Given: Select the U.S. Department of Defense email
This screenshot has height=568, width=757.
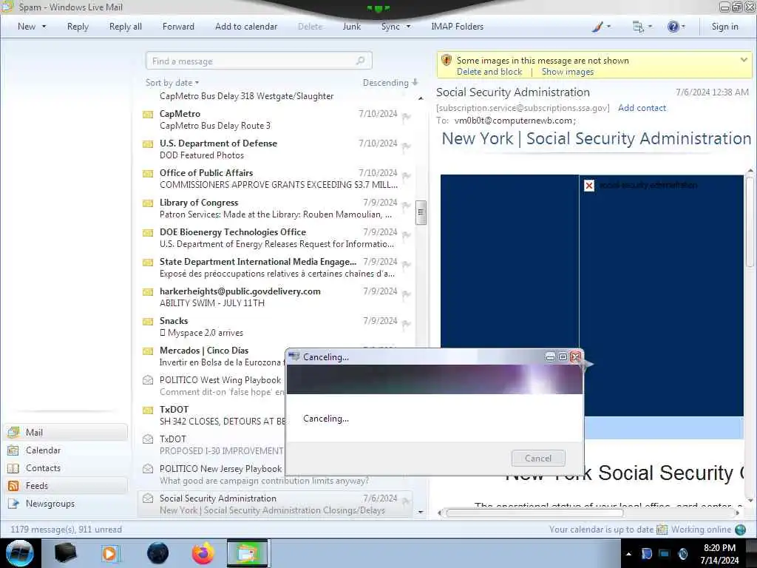Looking at the screenshot, I should (275, 149).
